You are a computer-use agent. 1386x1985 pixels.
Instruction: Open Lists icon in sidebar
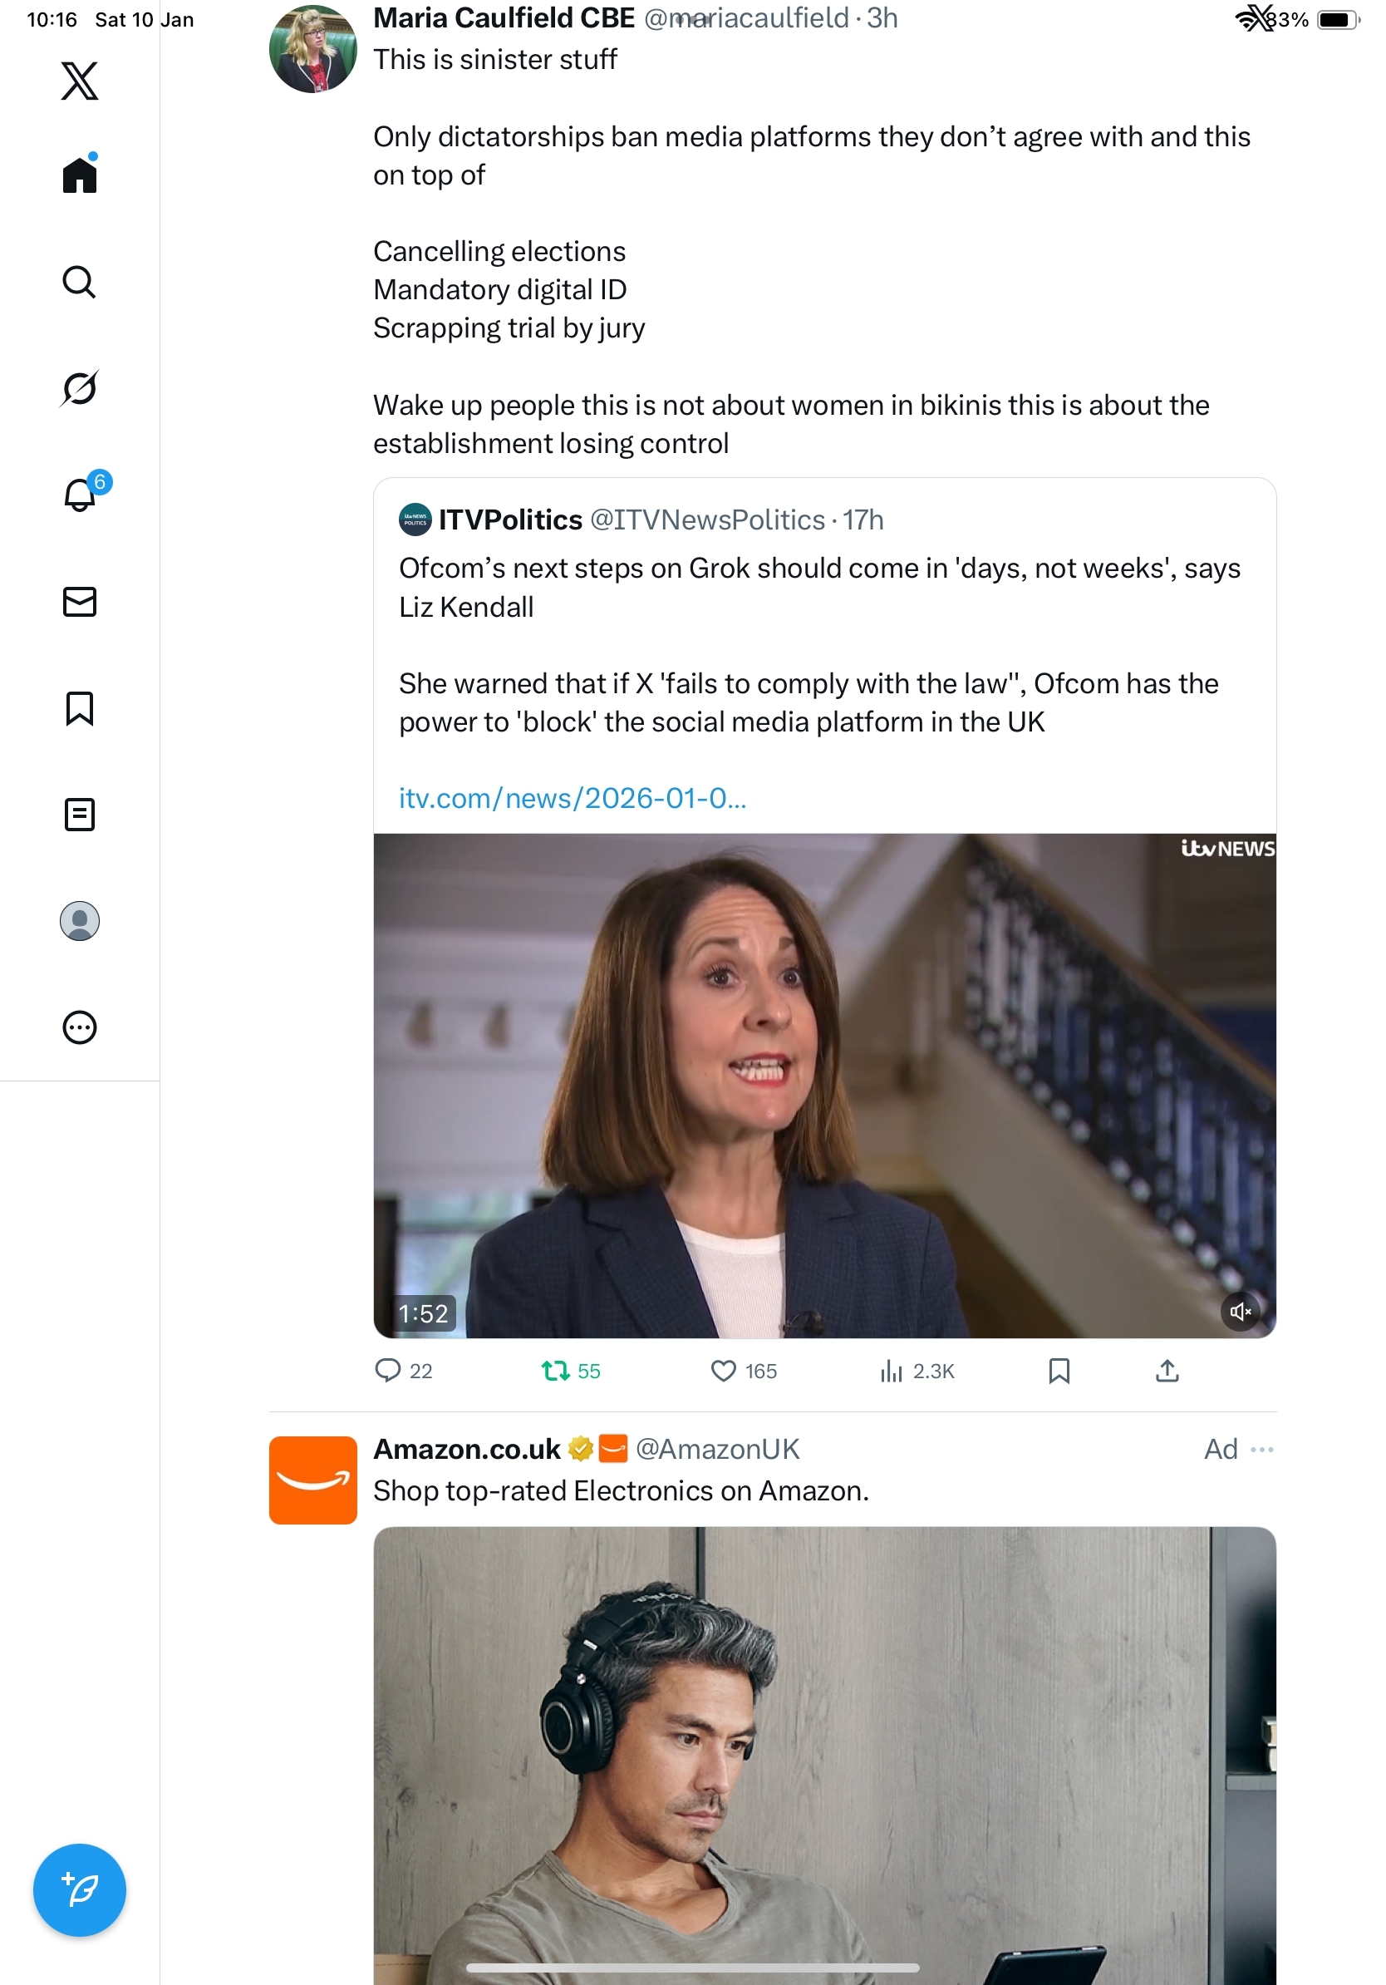[80, 815]
